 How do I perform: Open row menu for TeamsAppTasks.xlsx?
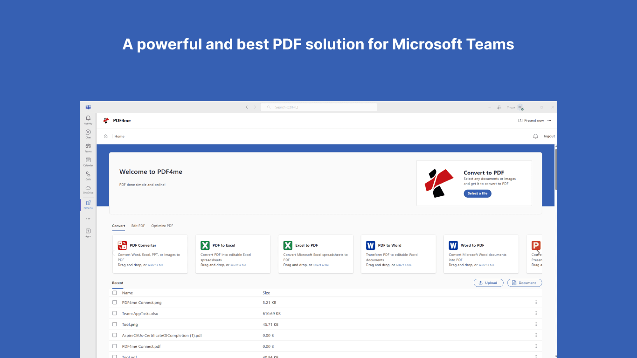pos(536,313)
